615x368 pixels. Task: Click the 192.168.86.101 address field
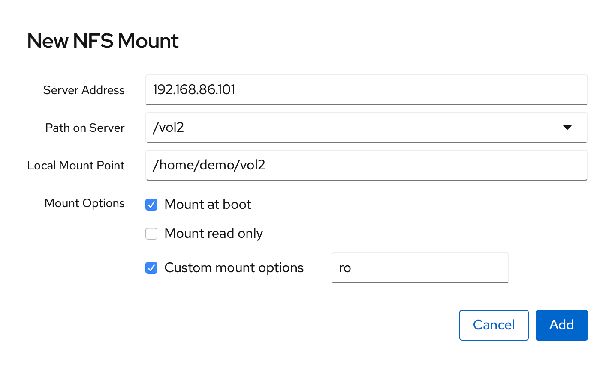(366, 90)
